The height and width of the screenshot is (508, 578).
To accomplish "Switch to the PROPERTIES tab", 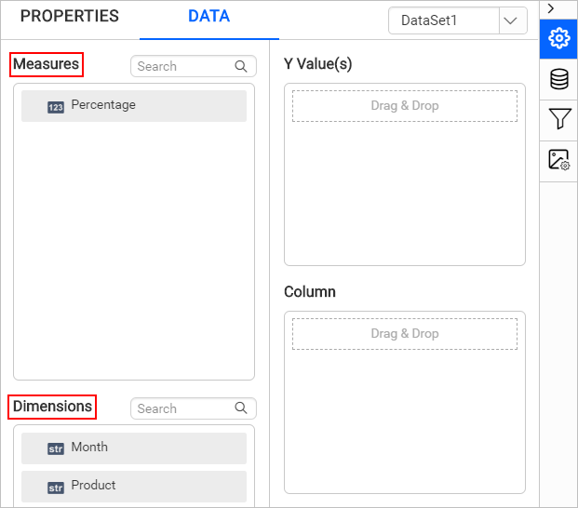I will (x=70, y=17).
